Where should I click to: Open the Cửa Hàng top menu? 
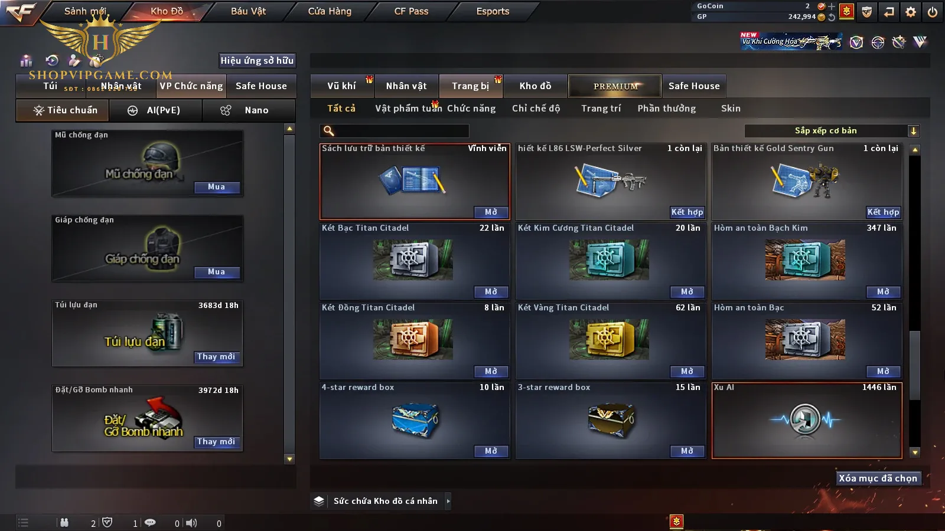(x=330, y=11)
